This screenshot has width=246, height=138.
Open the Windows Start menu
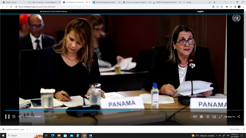(3, 135)
